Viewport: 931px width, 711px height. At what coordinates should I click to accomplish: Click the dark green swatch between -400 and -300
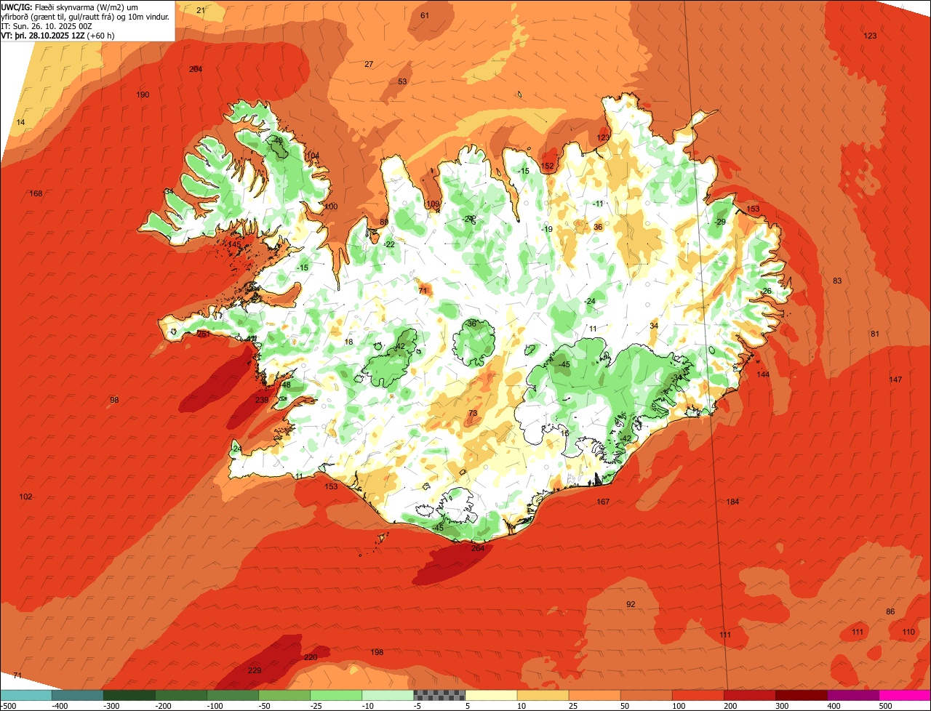78,696
